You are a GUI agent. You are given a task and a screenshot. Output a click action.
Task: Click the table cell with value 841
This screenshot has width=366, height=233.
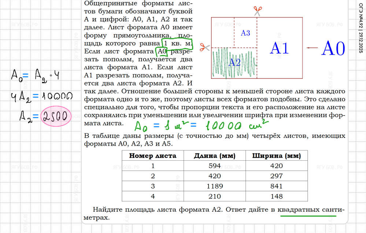point(276,186)
